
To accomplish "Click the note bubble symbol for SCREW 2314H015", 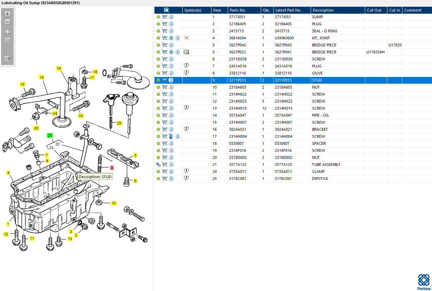I will coord(186,108).
